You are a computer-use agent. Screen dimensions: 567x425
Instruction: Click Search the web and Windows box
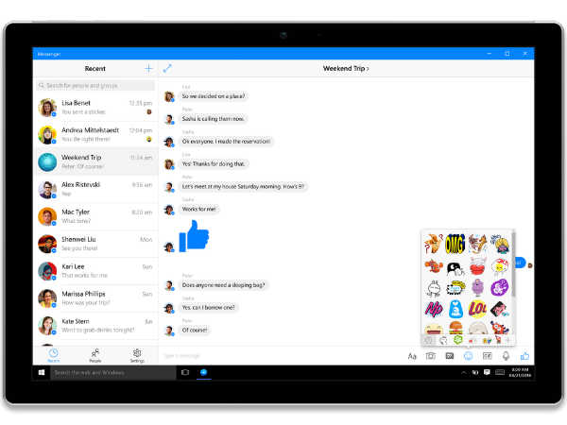pyautogui.click(x=113, y=373)
